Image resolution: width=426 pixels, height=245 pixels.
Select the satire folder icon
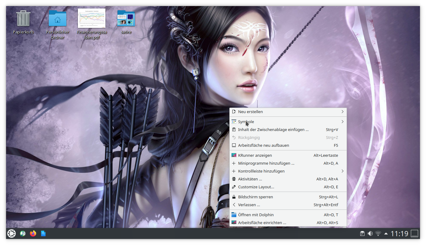point(126,18)
